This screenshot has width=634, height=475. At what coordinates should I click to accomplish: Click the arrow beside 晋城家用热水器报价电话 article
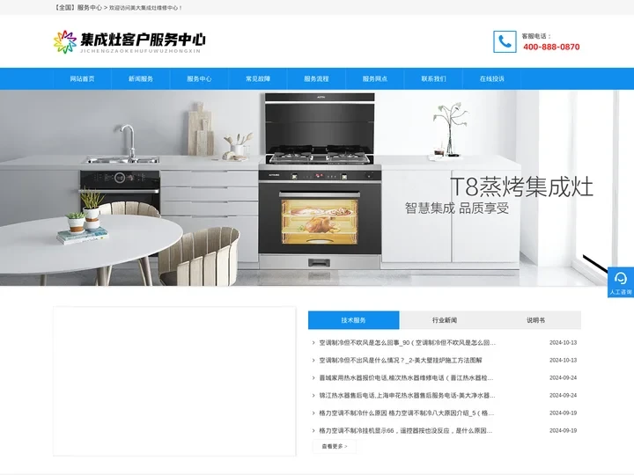(x=313, y=377)
